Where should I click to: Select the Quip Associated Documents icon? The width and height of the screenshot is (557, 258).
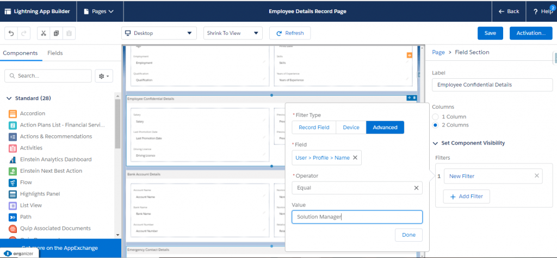click(13, 229)
